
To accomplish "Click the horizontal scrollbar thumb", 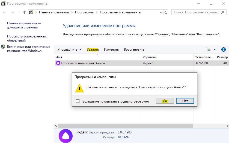I will click(126, 126).
